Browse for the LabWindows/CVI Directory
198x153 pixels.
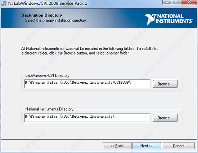(x=165, y=84)
